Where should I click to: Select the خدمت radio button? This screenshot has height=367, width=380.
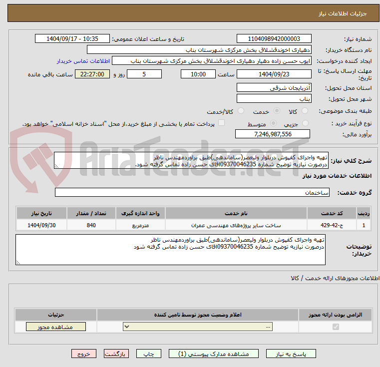(x=277, y=111)
